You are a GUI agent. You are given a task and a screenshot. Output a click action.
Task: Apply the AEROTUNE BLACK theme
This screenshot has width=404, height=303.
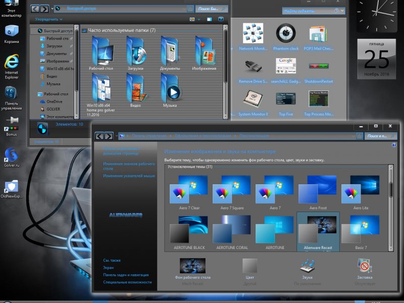click(x=189, y=233)
